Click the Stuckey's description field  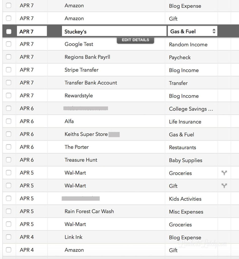pyautogui.click(x=114, y=31)
